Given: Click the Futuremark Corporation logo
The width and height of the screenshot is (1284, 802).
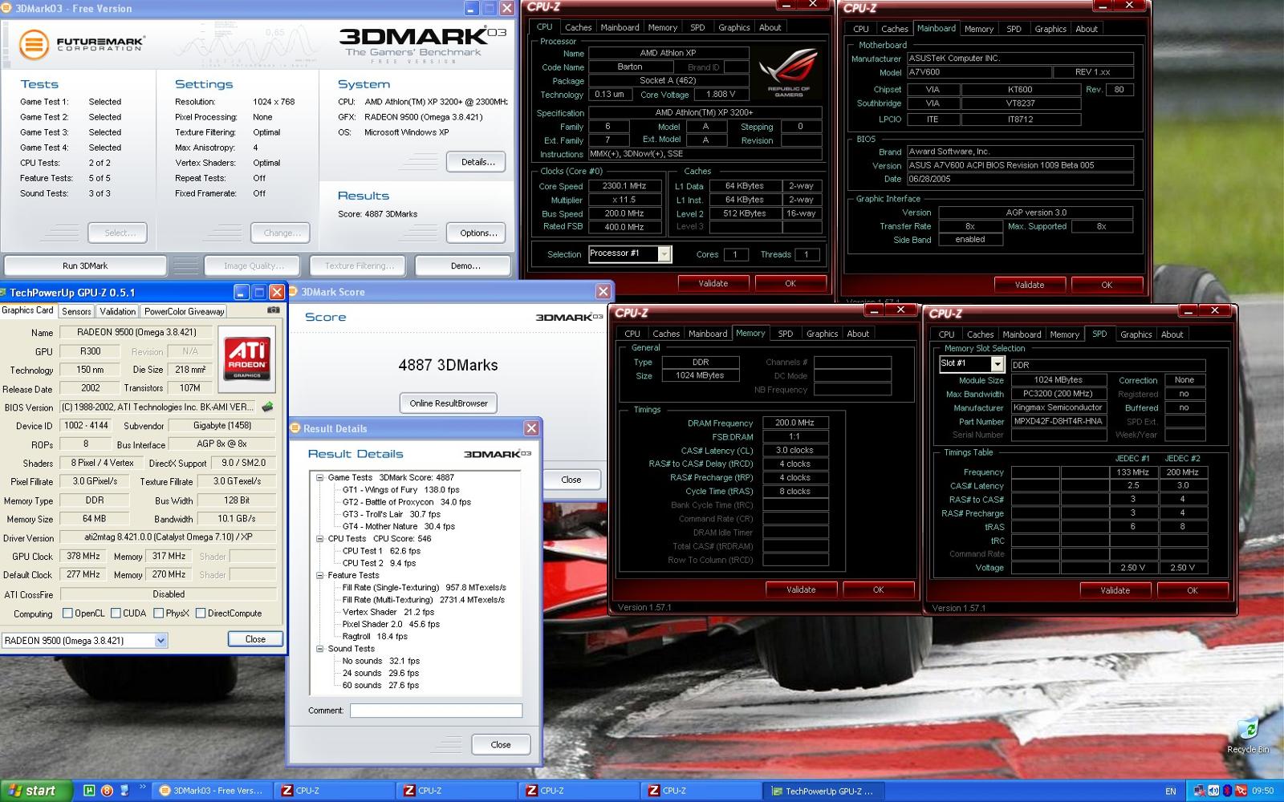Looking at the screenshot, I should coord(81,43).
